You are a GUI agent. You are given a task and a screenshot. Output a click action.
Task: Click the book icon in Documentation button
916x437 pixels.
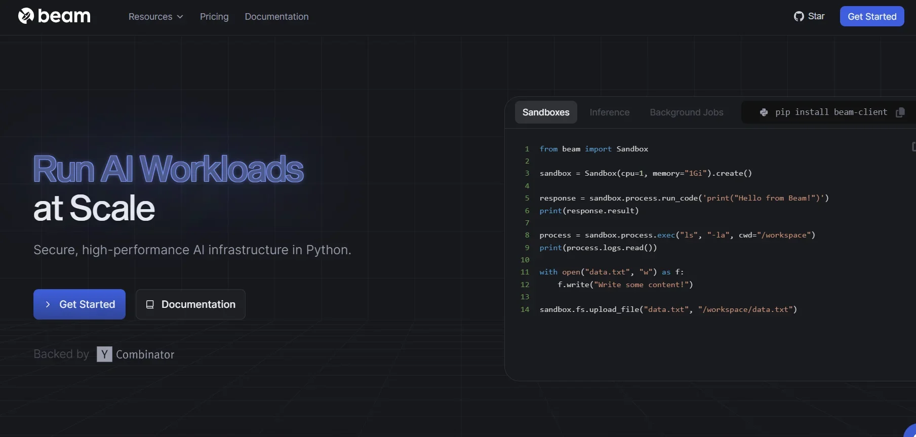pyautogui.click(x=150, y=304)
